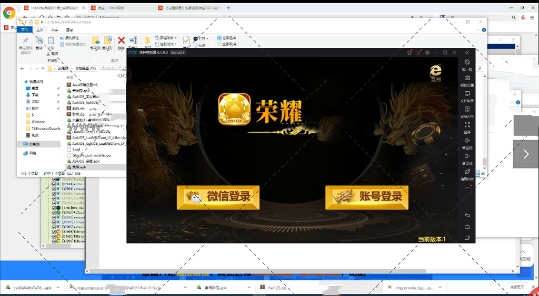539x296 pixels.
Task: Click the Cut scissors icon in ribbon
Action: (x=49, y=54)
